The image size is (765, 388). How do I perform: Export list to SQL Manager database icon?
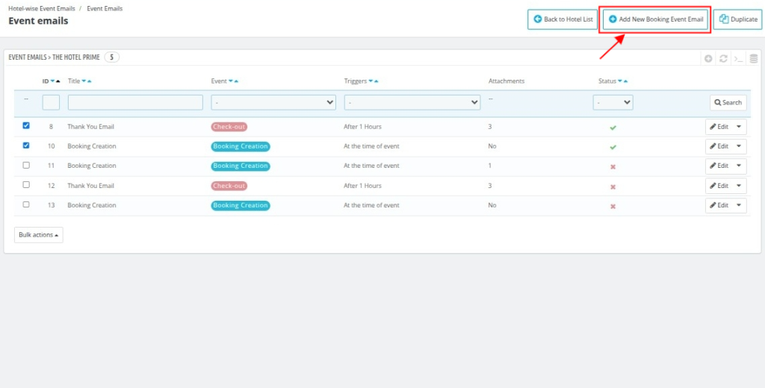coord(753,58)
